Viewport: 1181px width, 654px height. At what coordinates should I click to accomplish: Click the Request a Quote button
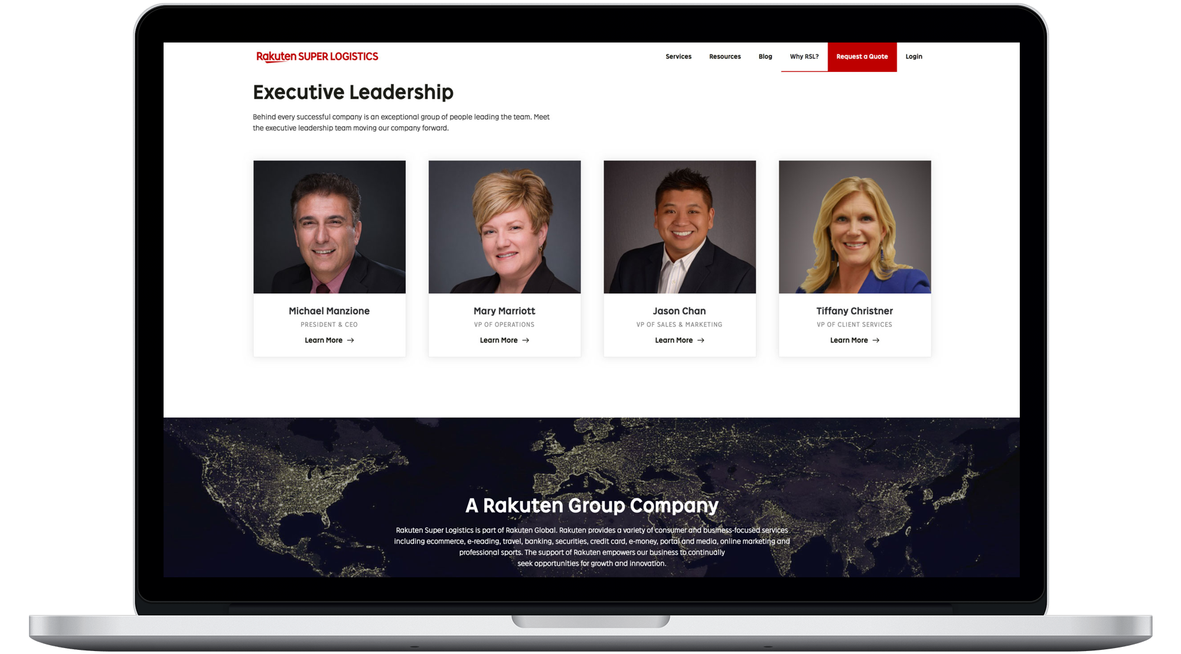point(862,57)
